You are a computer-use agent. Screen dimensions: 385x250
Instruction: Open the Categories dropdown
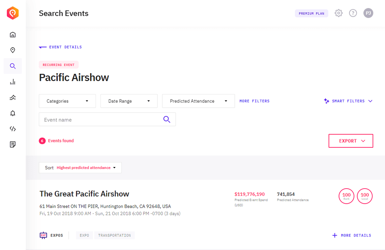[x=67, y=101]
